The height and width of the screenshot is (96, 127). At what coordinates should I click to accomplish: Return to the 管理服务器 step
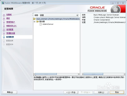click(11, 33)
